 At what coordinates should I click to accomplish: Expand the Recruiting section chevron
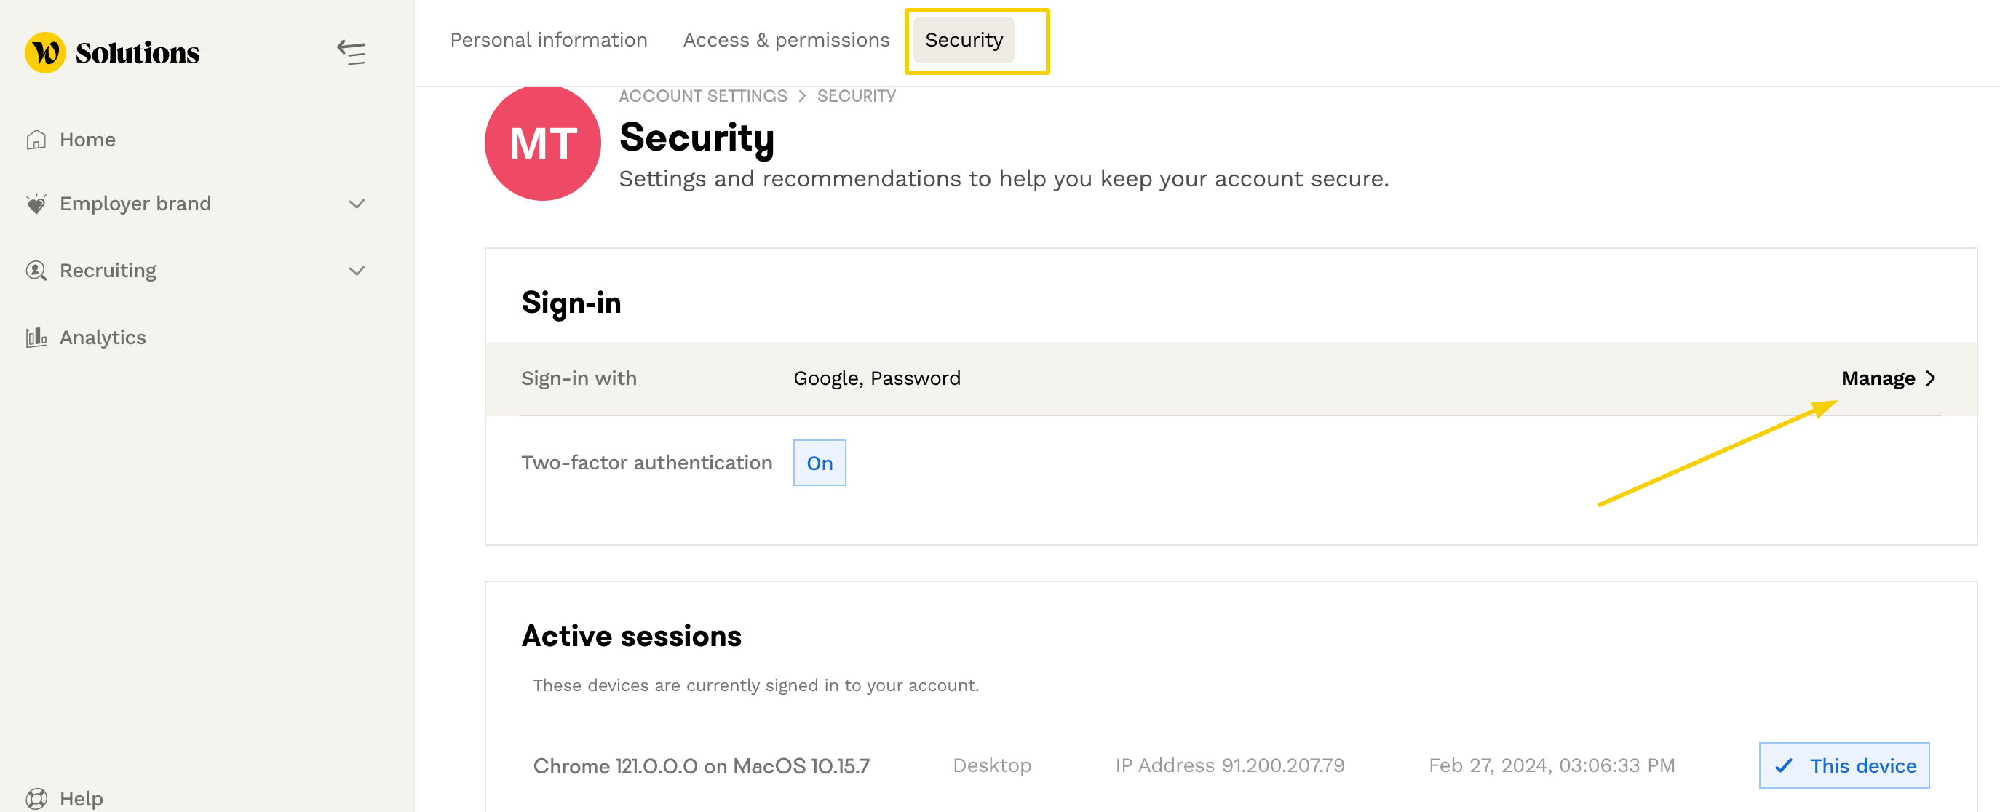tap(357, 271)
